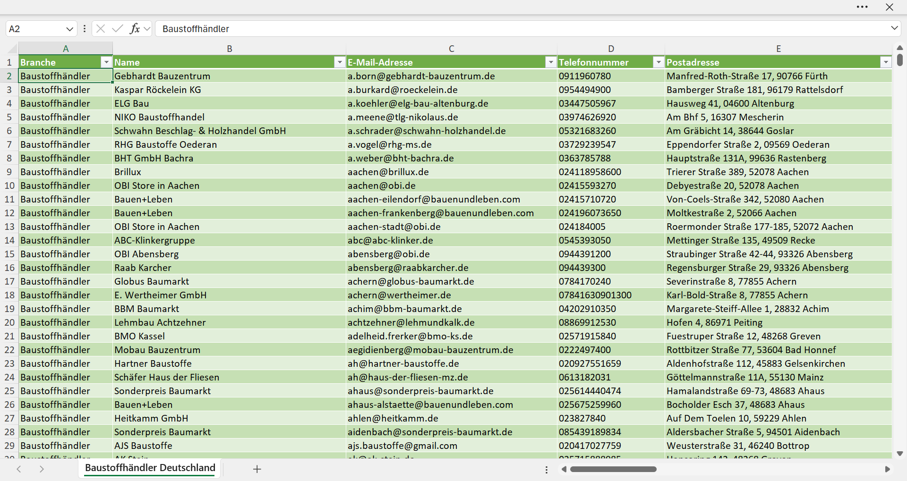Click the Name Box showing A2
Viewport: 907px width, 481px height.
(x=35, y=29)
